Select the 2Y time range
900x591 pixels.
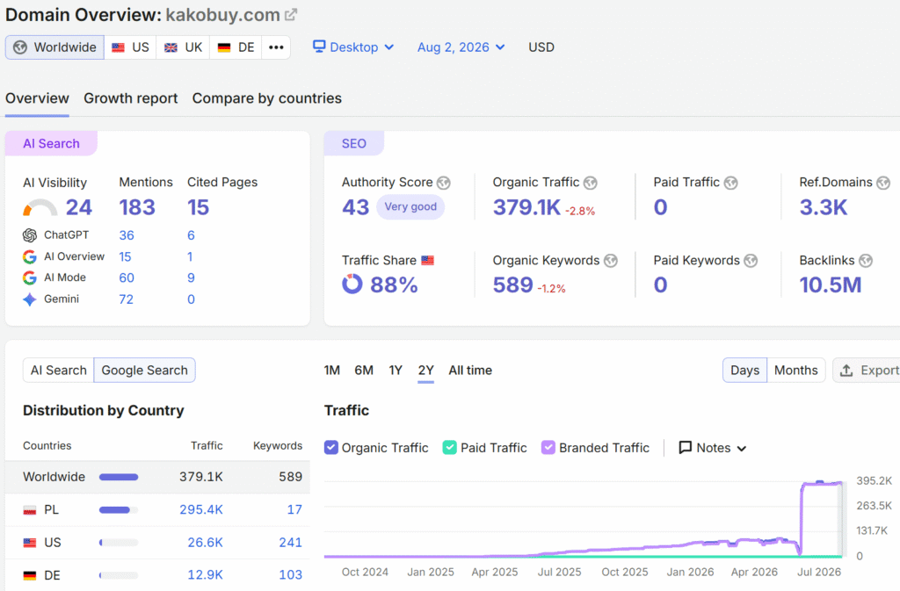coord(426,371)
